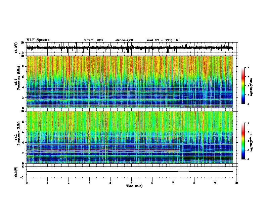Click the "Time (min)" x-axis label
This screenshot has height=205, width=266.
[134, 186]
